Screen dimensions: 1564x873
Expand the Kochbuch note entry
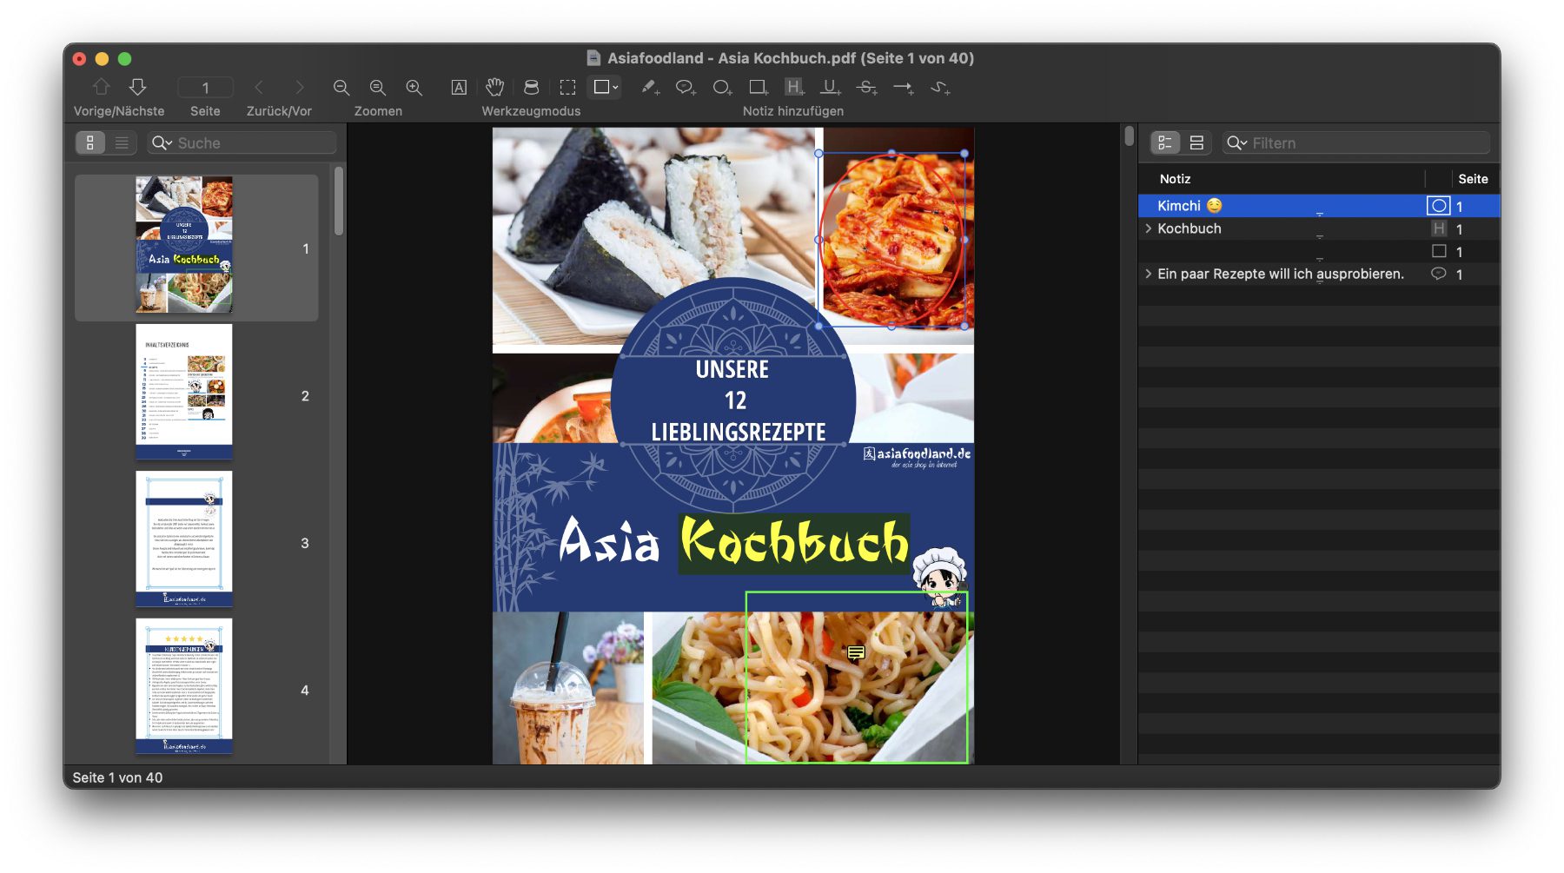pyautogui.click(x=1149, y=228)
